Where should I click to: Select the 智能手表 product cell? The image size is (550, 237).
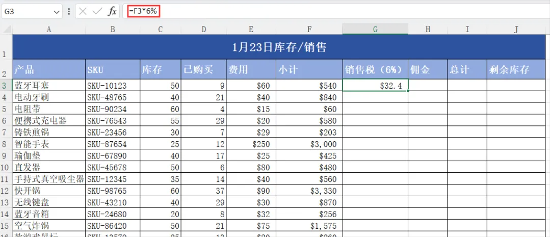coord(49,144)
